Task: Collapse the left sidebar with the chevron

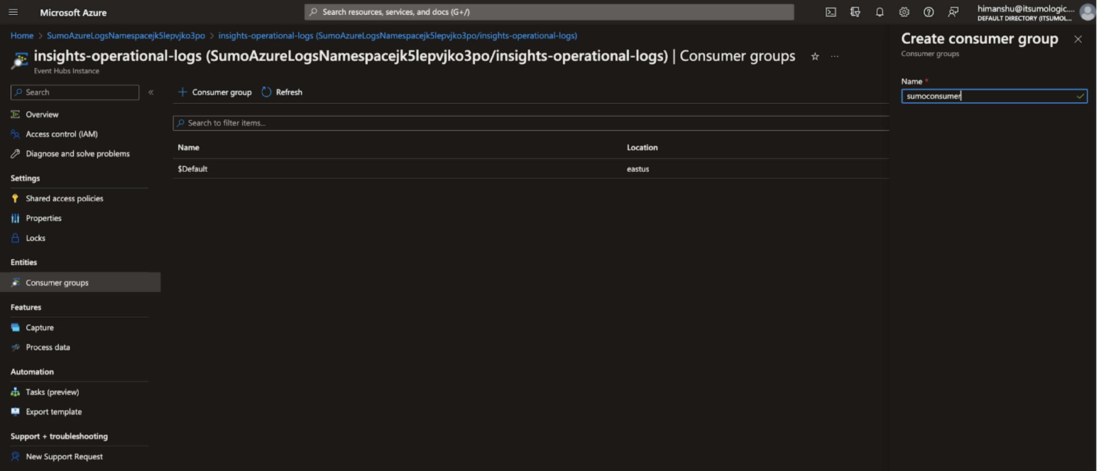Action: [151, 92]
